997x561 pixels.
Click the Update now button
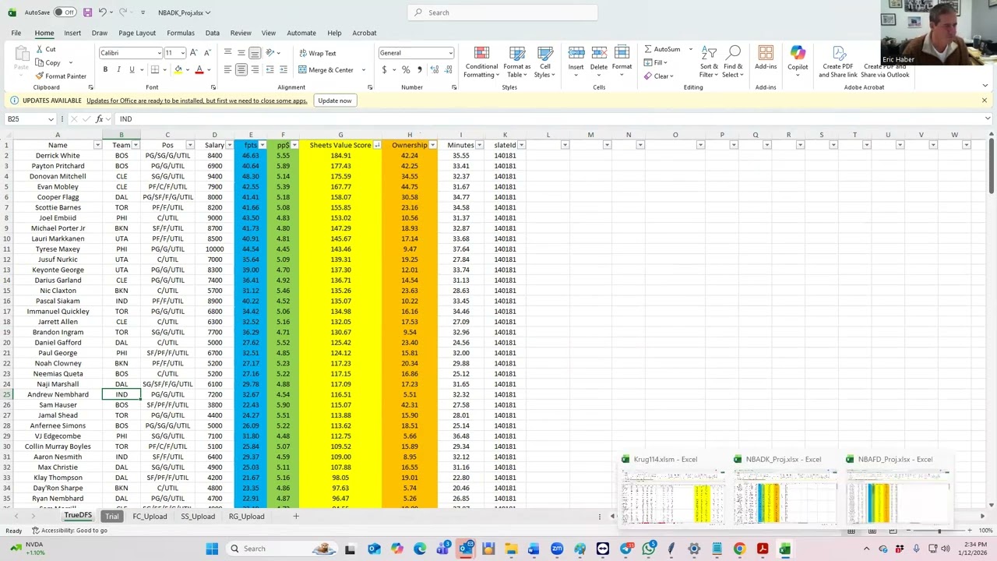[334, 101]
